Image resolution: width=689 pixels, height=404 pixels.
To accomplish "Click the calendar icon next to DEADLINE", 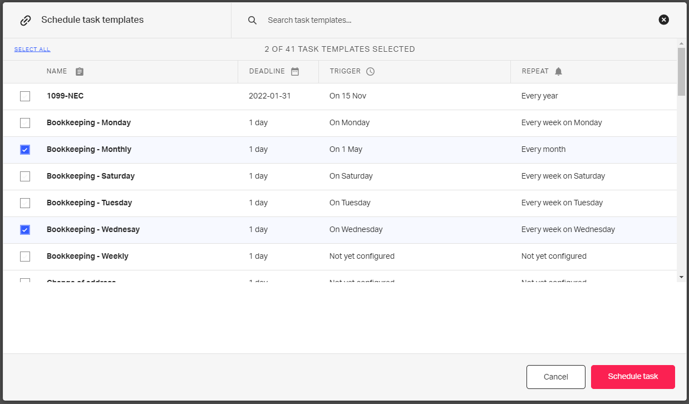I will [x=295, y=71].
